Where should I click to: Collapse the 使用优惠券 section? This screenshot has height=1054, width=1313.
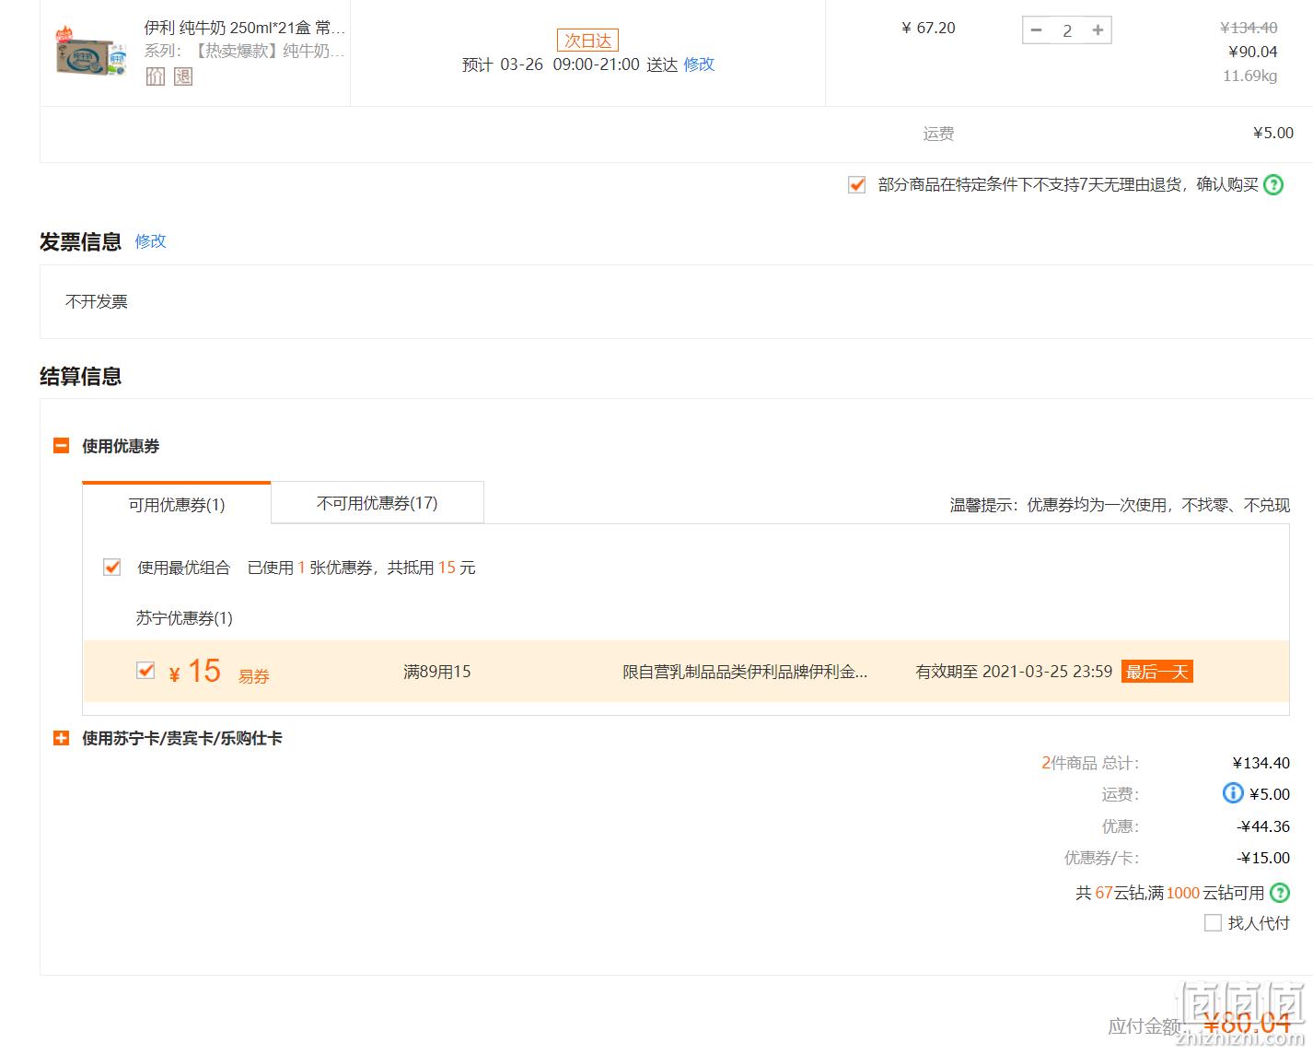pos(62,446)
